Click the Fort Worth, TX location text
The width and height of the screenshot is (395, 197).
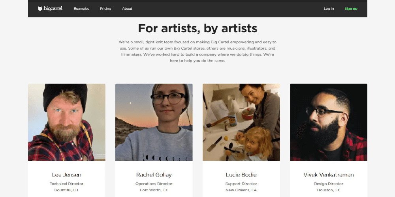point(154,190)
